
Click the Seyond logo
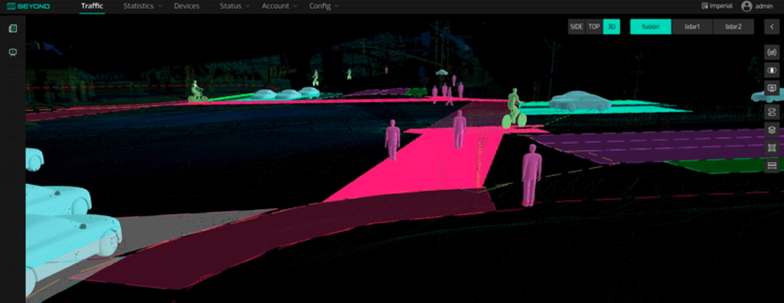[x=33, y=6]
